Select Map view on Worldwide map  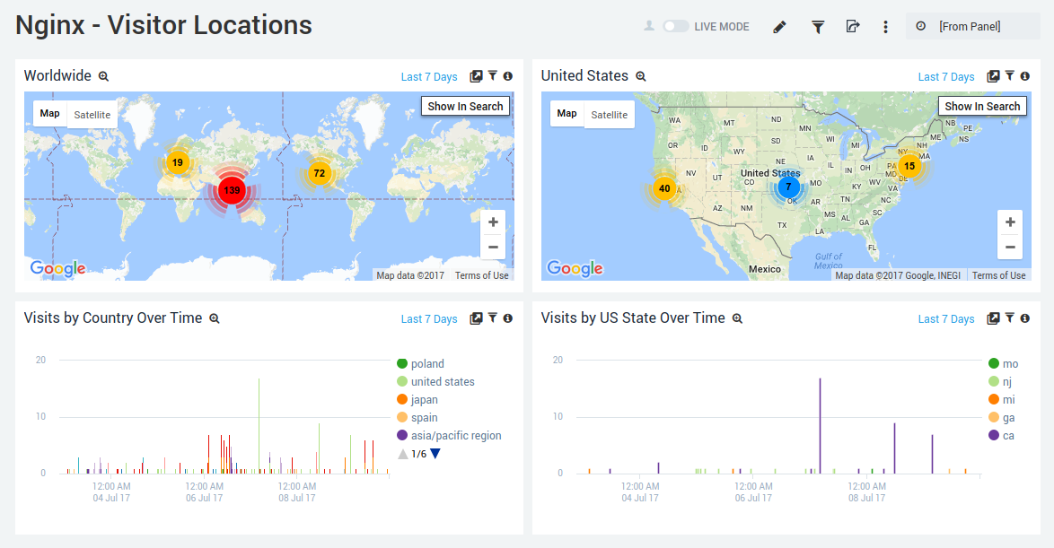point(49,114)
